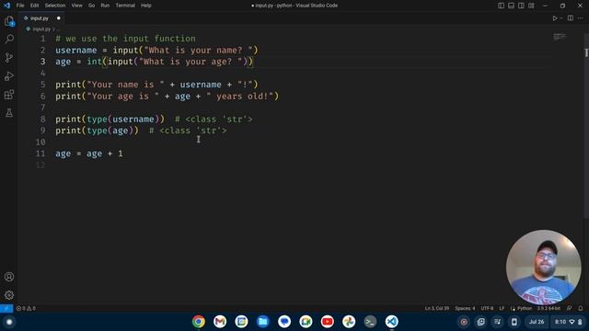The image size is (589, 331).
Task: Show errors and warnings count in status bar
Action: coord(26,308)
